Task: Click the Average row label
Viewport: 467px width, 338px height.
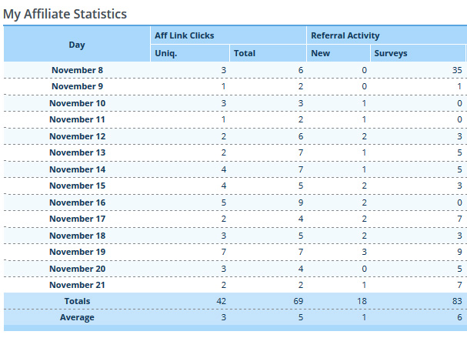Action: (77, 318)
